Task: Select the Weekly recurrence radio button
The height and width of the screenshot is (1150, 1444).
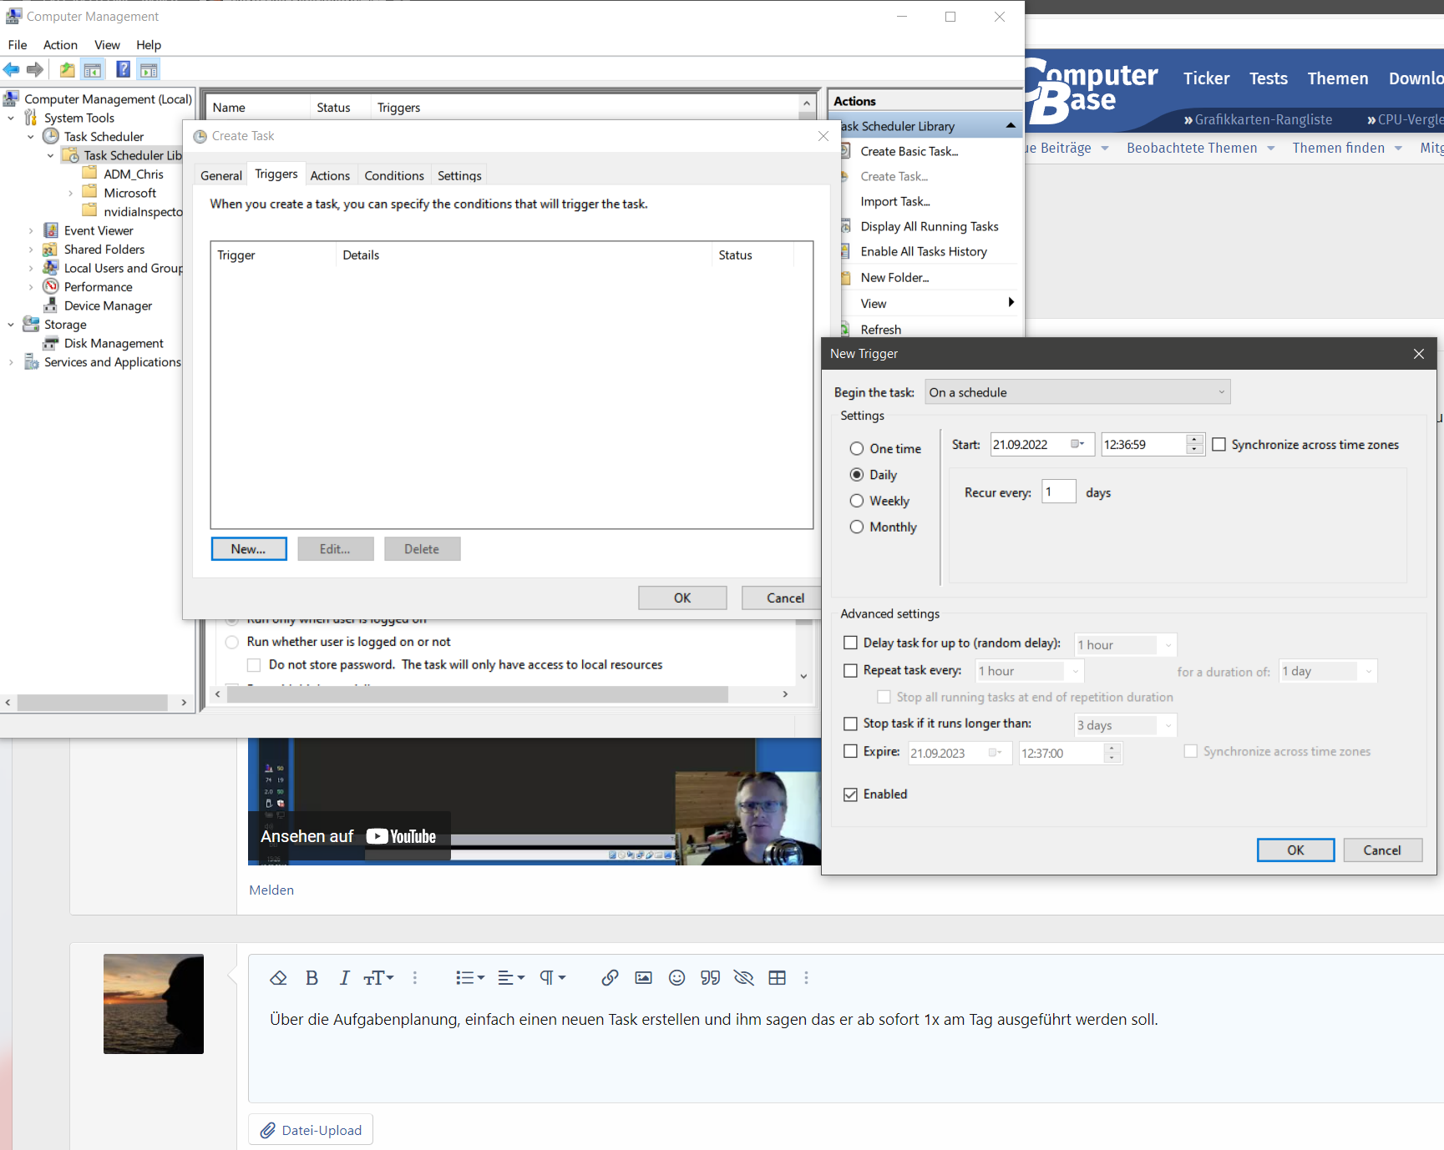Action: (857, 500)
